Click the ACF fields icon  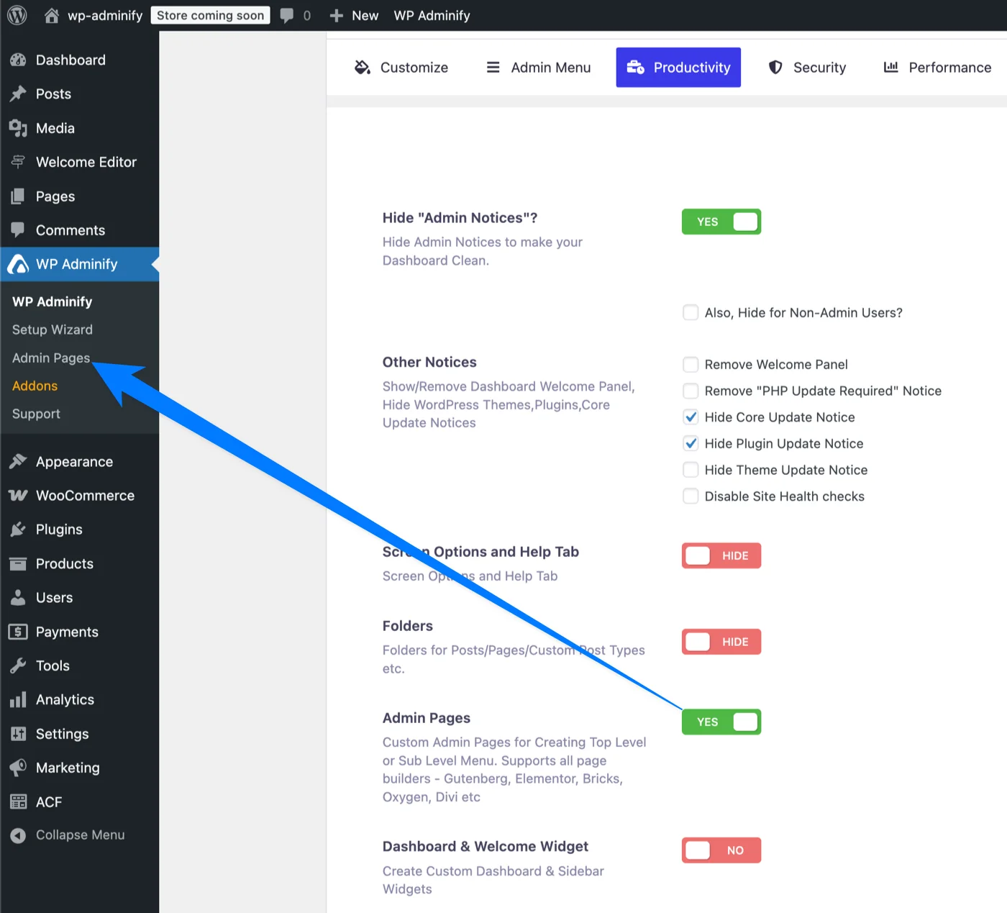18,802
